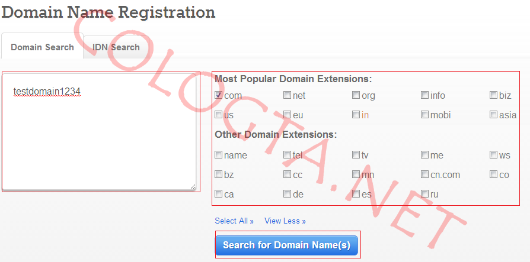Select the co domain checkbox
The width and height of the screenshot is (530, 262).
coord(493,174)
